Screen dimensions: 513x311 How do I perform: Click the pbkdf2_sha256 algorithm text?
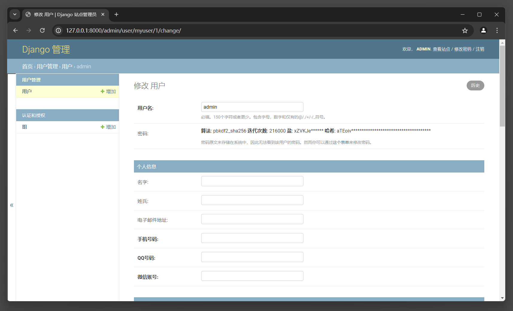pos(230,131)
